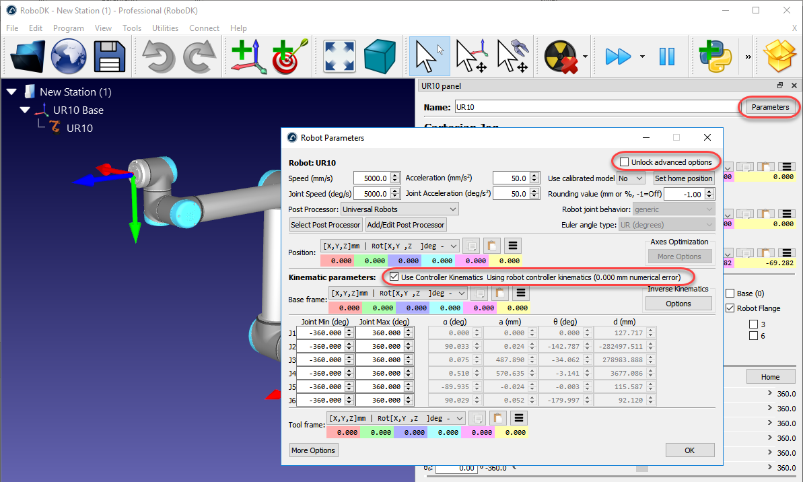Toggle the Robot Flange checkbox
803x482 pixels.
(x=731, y=308)
